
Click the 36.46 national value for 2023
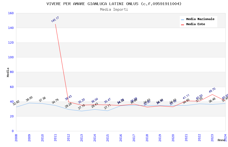(x=212, y=100)
